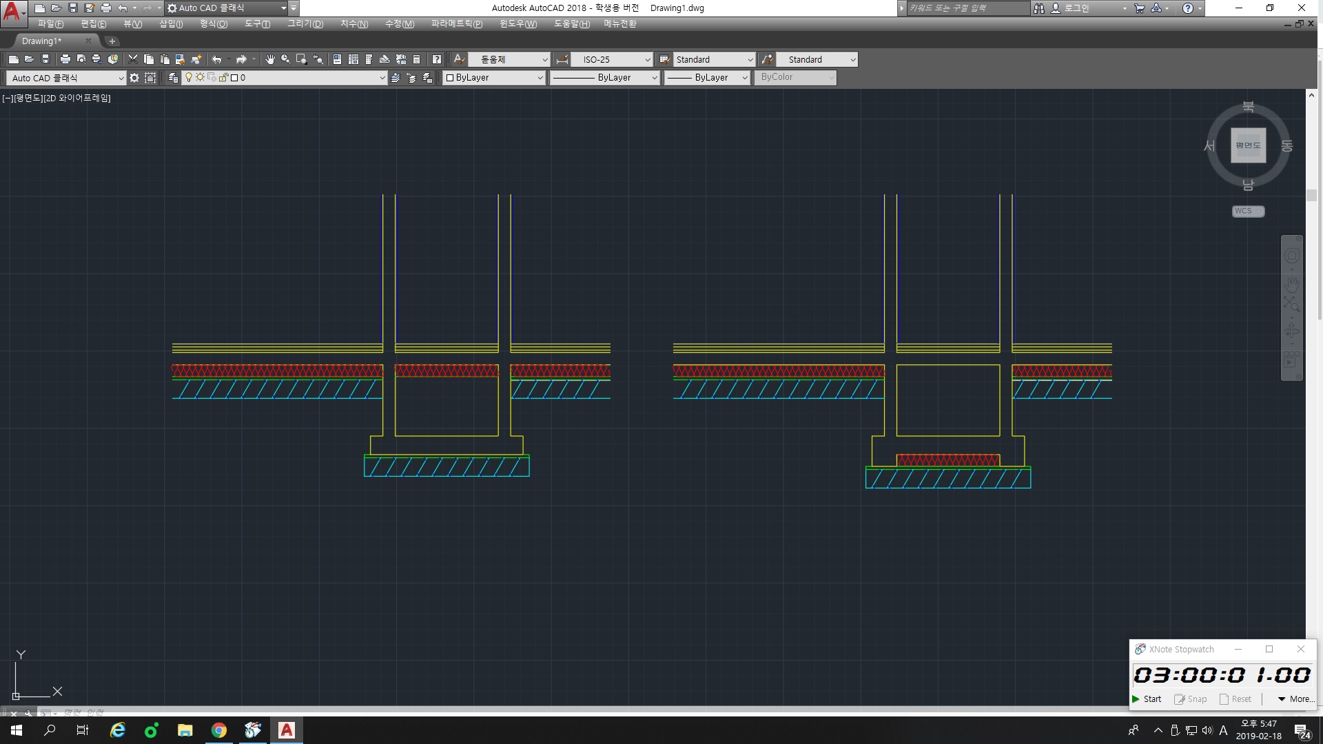Click the QuickCalc calculator icon
1323x744 pixels.
click(416, 59)
